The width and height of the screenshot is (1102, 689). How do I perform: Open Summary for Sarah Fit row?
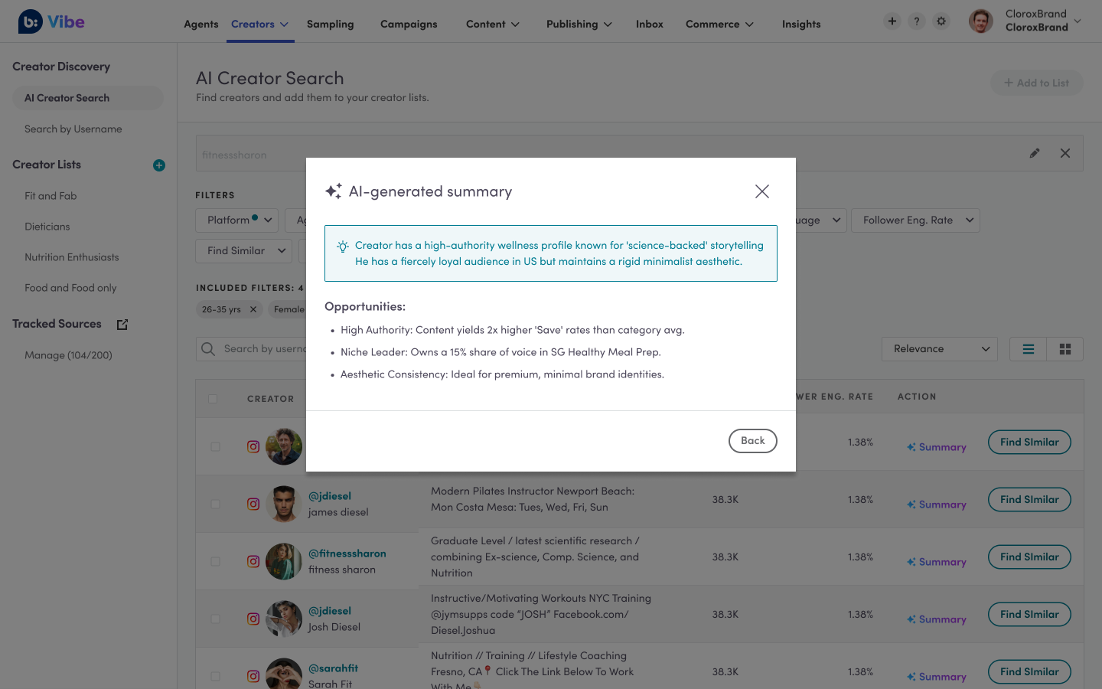tap(937, 677)
